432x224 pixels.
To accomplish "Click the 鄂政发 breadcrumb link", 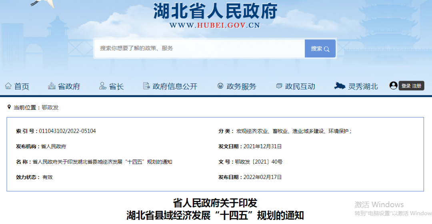I will pyautogui.click(x=50, y=107).
